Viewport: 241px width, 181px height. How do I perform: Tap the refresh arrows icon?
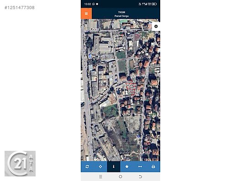[87, 166]
